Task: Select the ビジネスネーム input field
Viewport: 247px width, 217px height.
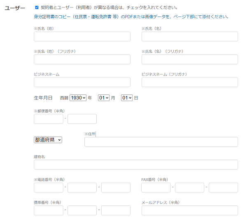Action: tap(82, 82)
